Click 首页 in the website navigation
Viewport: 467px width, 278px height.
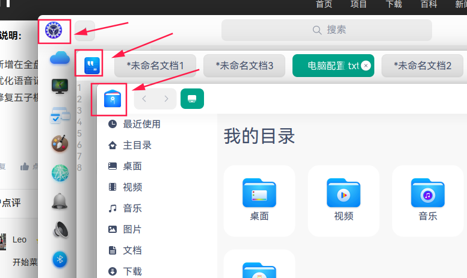(x=324, y=4)
